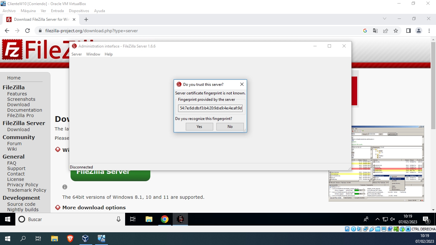Viewport: 436px width, 245px height.
Task: Open Documentation link in website sidebar
Action: tap(25, 110)
